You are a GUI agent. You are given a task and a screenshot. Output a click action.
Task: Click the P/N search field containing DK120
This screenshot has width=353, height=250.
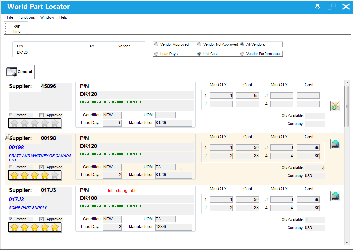pyautogui.click(x=50, y=52)
